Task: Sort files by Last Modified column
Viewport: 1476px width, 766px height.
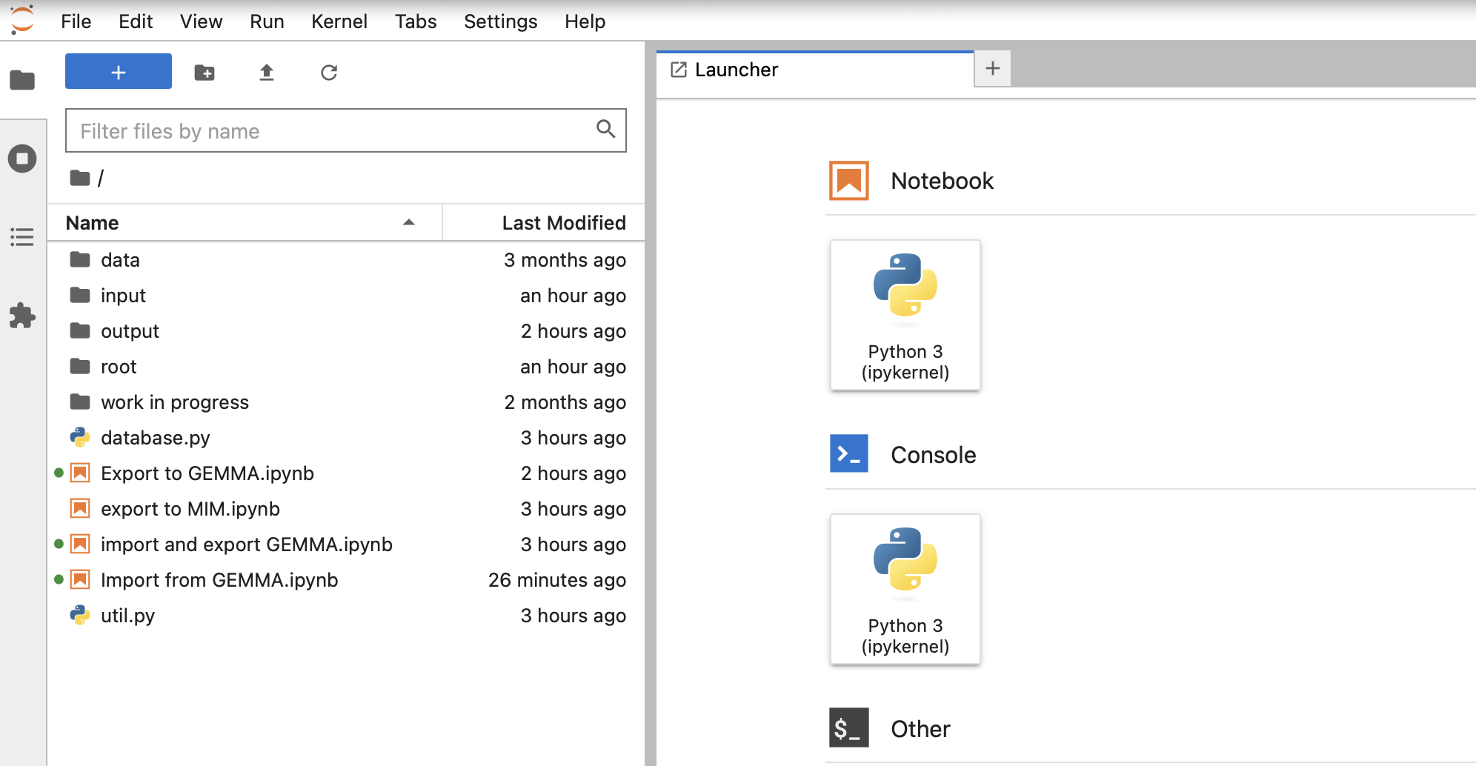Action: point(563,223)
